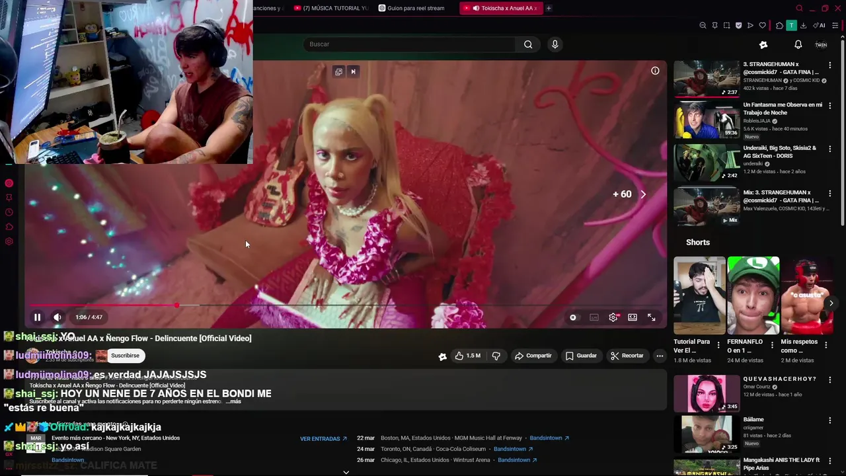Open more actions menu beside Recortar
846x476 pixels.
click(660, 356)
